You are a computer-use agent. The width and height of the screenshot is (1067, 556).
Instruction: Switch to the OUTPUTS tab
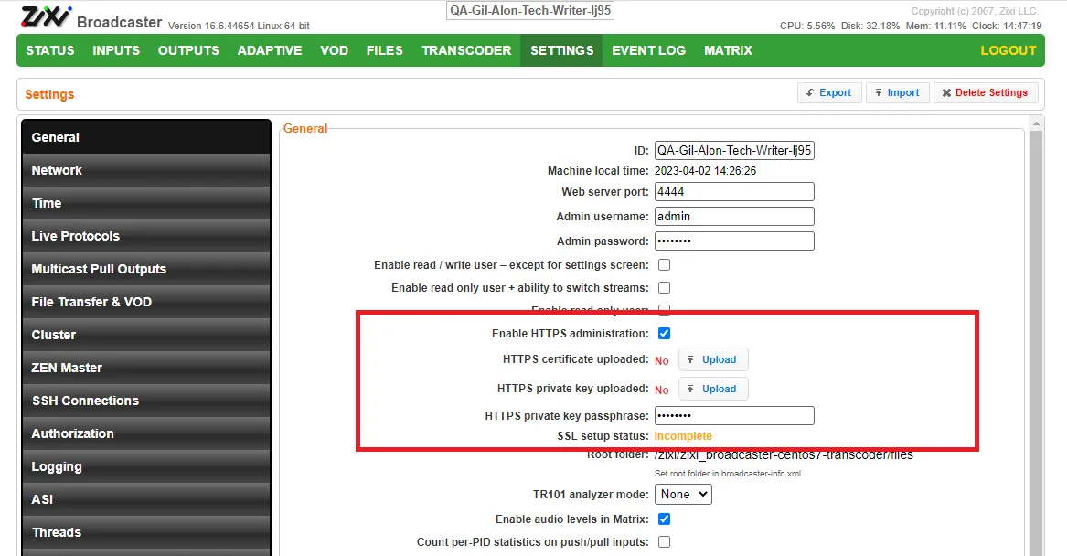click(188, 50)
